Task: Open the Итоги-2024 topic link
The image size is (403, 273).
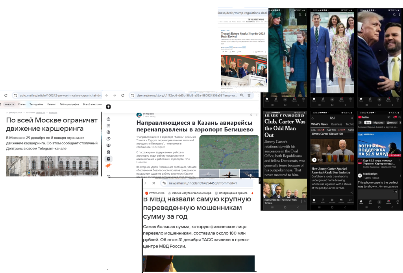Action: pos(155,193)
